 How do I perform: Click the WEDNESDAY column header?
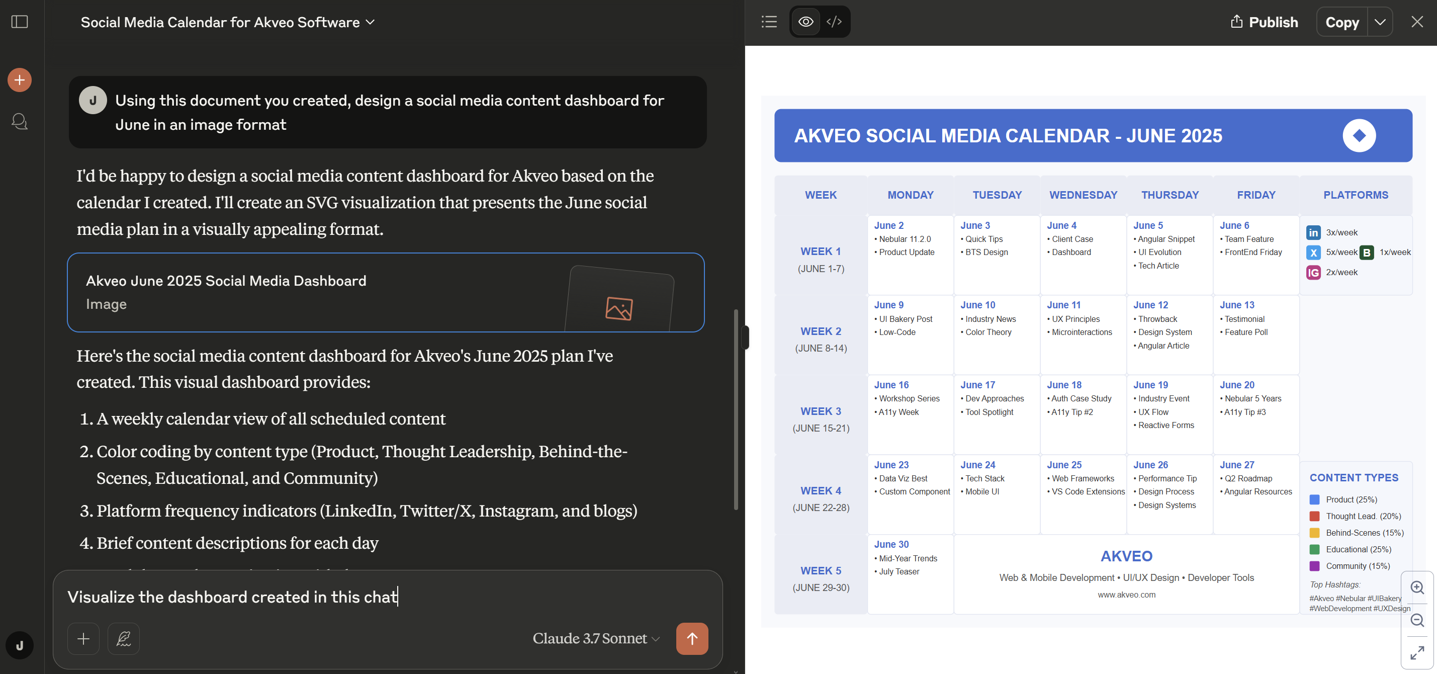click(x=1083, y=195)
